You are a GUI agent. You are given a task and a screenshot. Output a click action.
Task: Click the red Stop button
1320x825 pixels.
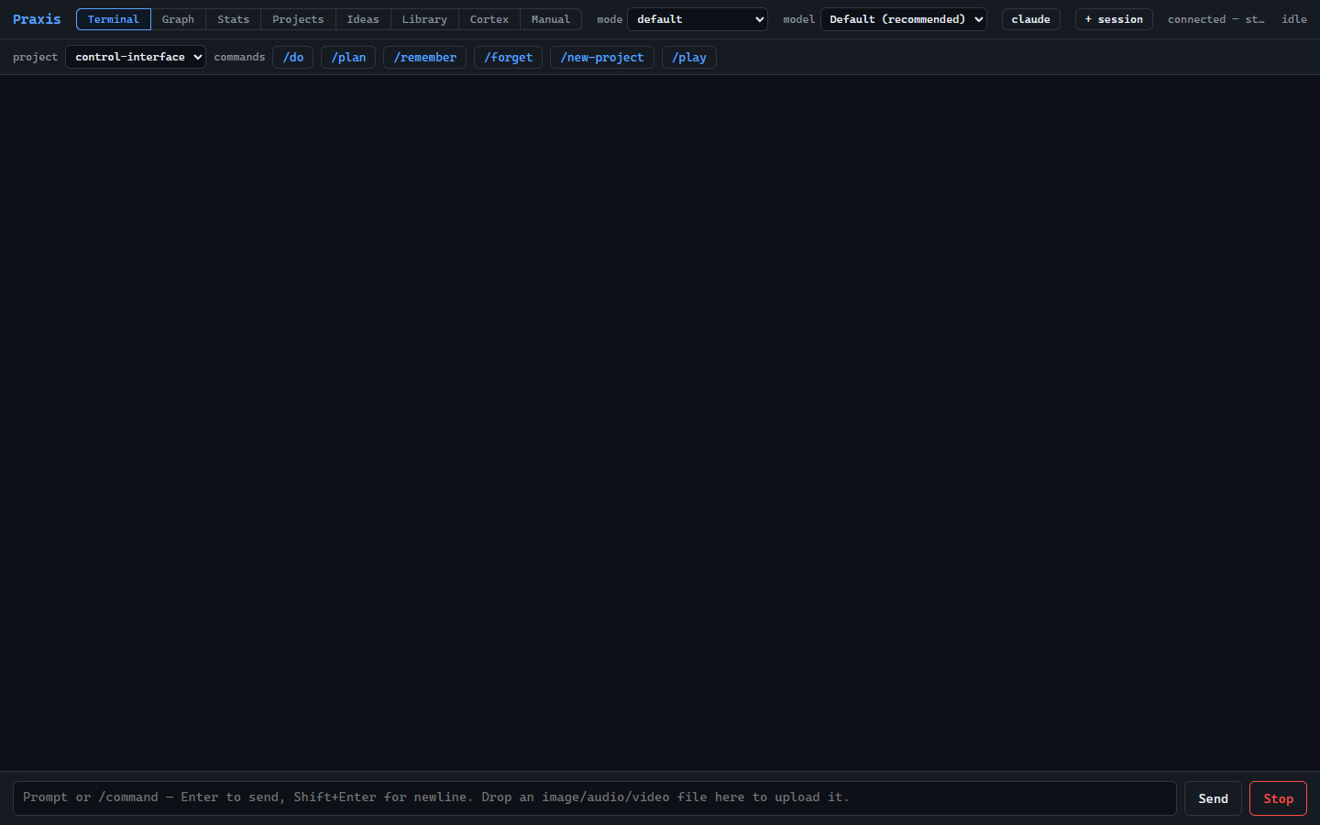[x=1278, y=798]
